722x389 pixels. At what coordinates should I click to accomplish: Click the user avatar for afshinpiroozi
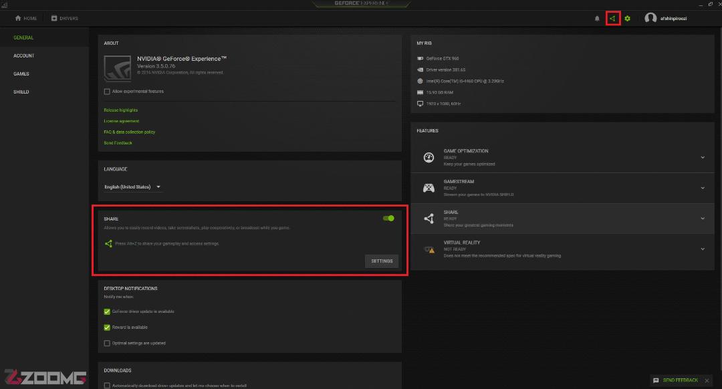(x=650, y=18)
